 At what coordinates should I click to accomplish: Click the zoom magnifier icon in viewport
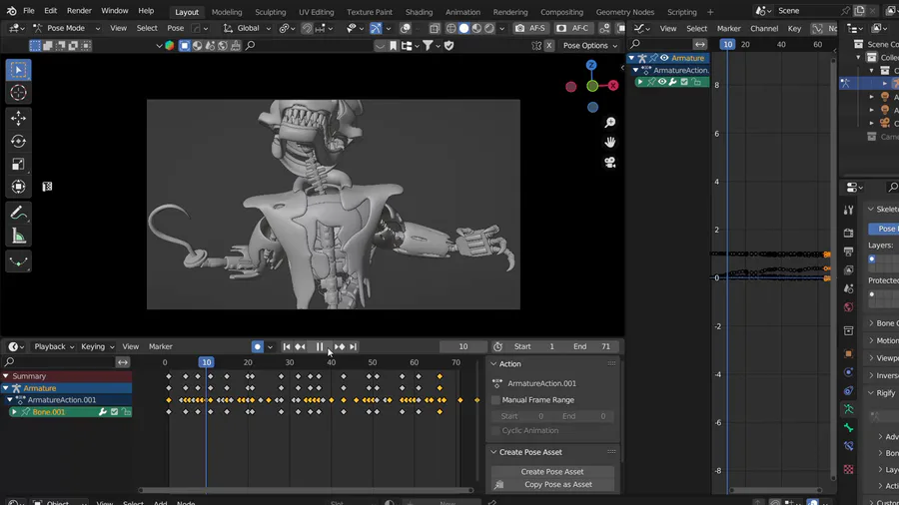coord(609,123)
